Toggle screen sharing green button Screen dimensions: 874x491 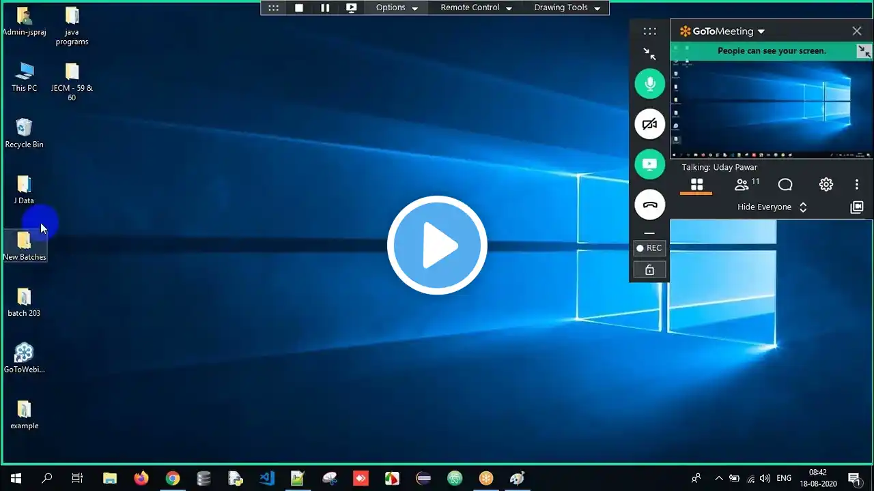(650, 164)
